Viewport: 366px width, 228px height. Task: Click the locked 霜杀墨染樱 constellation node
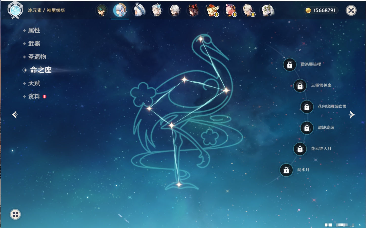[290, 65]
